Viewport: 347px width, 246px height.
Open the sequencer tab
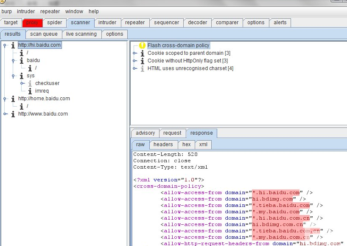pyautogui.click(x=166, y=23)
